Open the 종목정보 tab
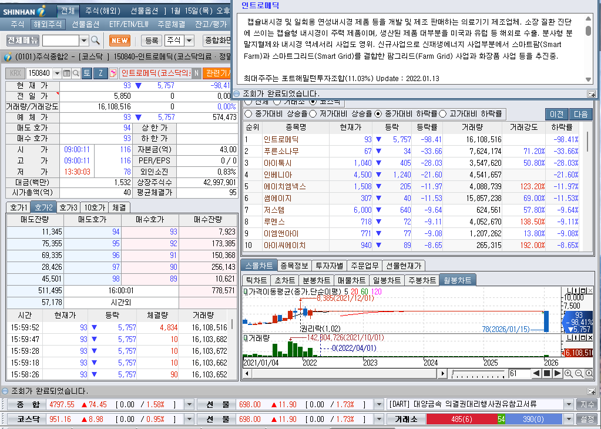The image size is (601, 429). pos(294,265)
